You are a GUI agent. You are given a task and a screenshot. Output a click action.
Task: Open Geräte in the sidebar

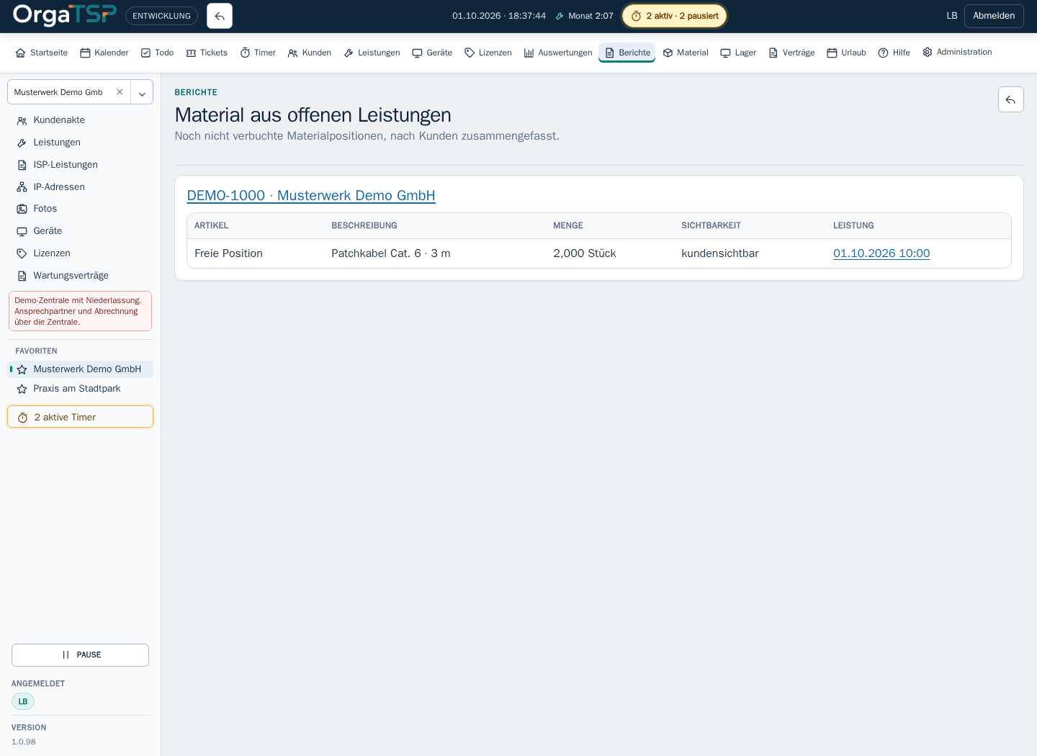point(80,231)
